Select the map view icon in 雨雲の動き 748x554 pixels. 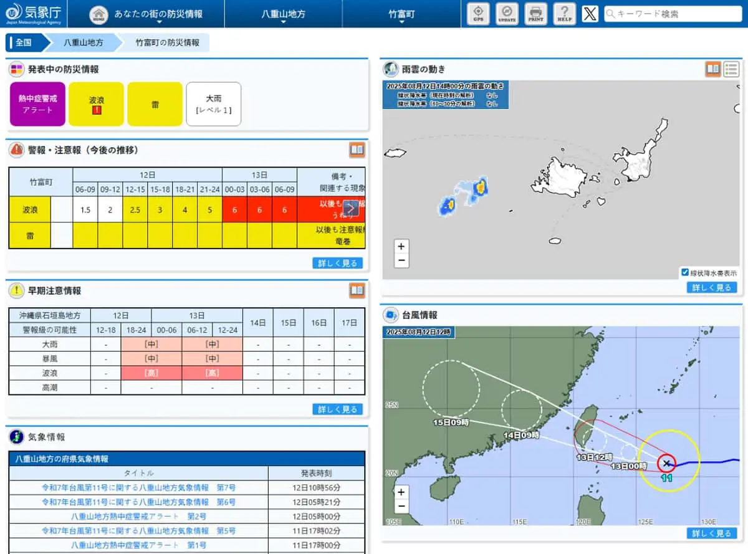pos(713,69)
